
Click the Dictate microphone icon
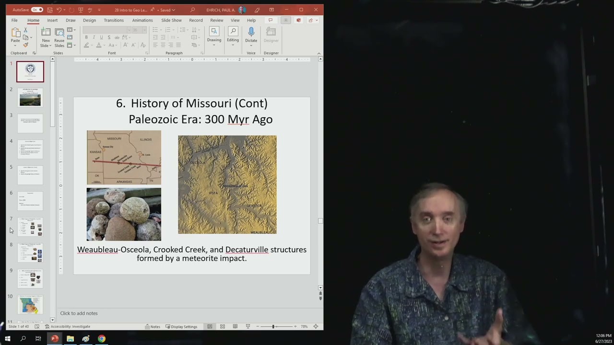click(x=251, y=32)
